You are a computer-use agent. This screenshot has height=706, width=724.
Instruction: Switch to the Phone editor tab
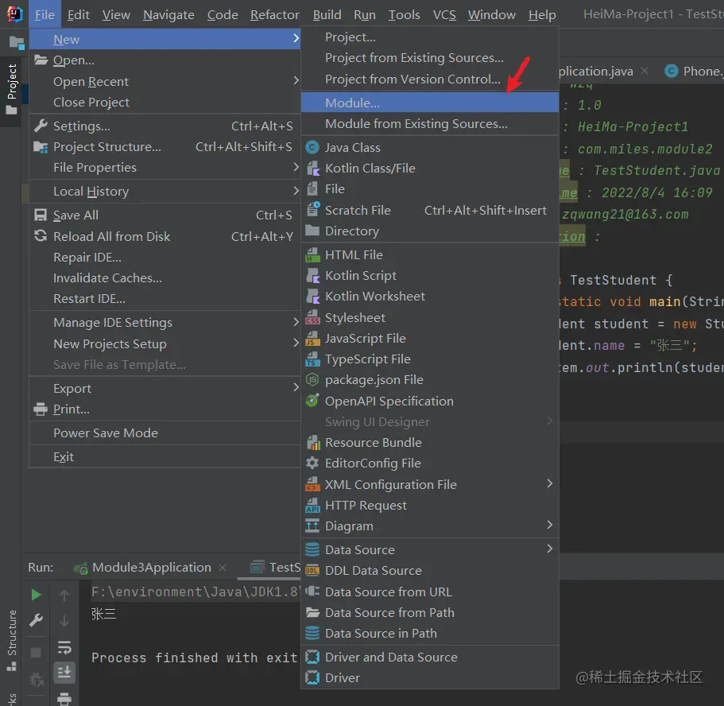coord(694,71)
